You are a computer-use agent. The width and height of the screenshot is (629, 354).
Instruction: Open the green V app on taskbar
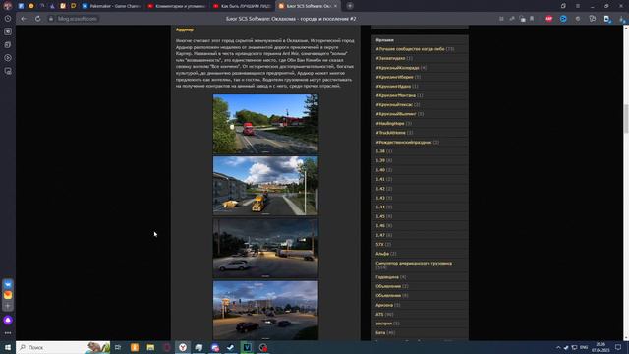click(247, 347)
